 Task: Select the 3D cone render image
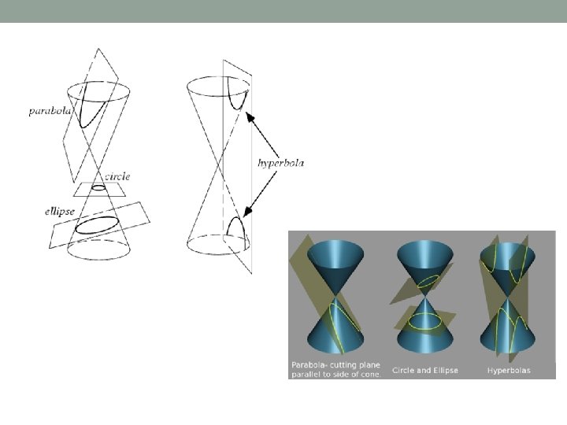[x=421, y=305]
